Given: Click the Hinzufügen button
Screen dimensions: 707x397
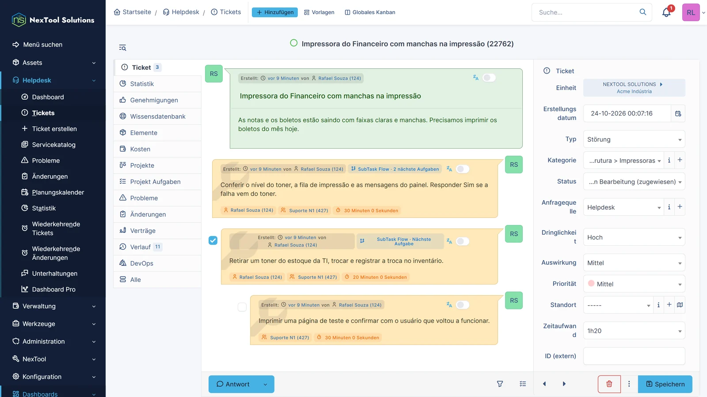Looking at the screenshot, I should pyautogui.click(x=275, y=12).
